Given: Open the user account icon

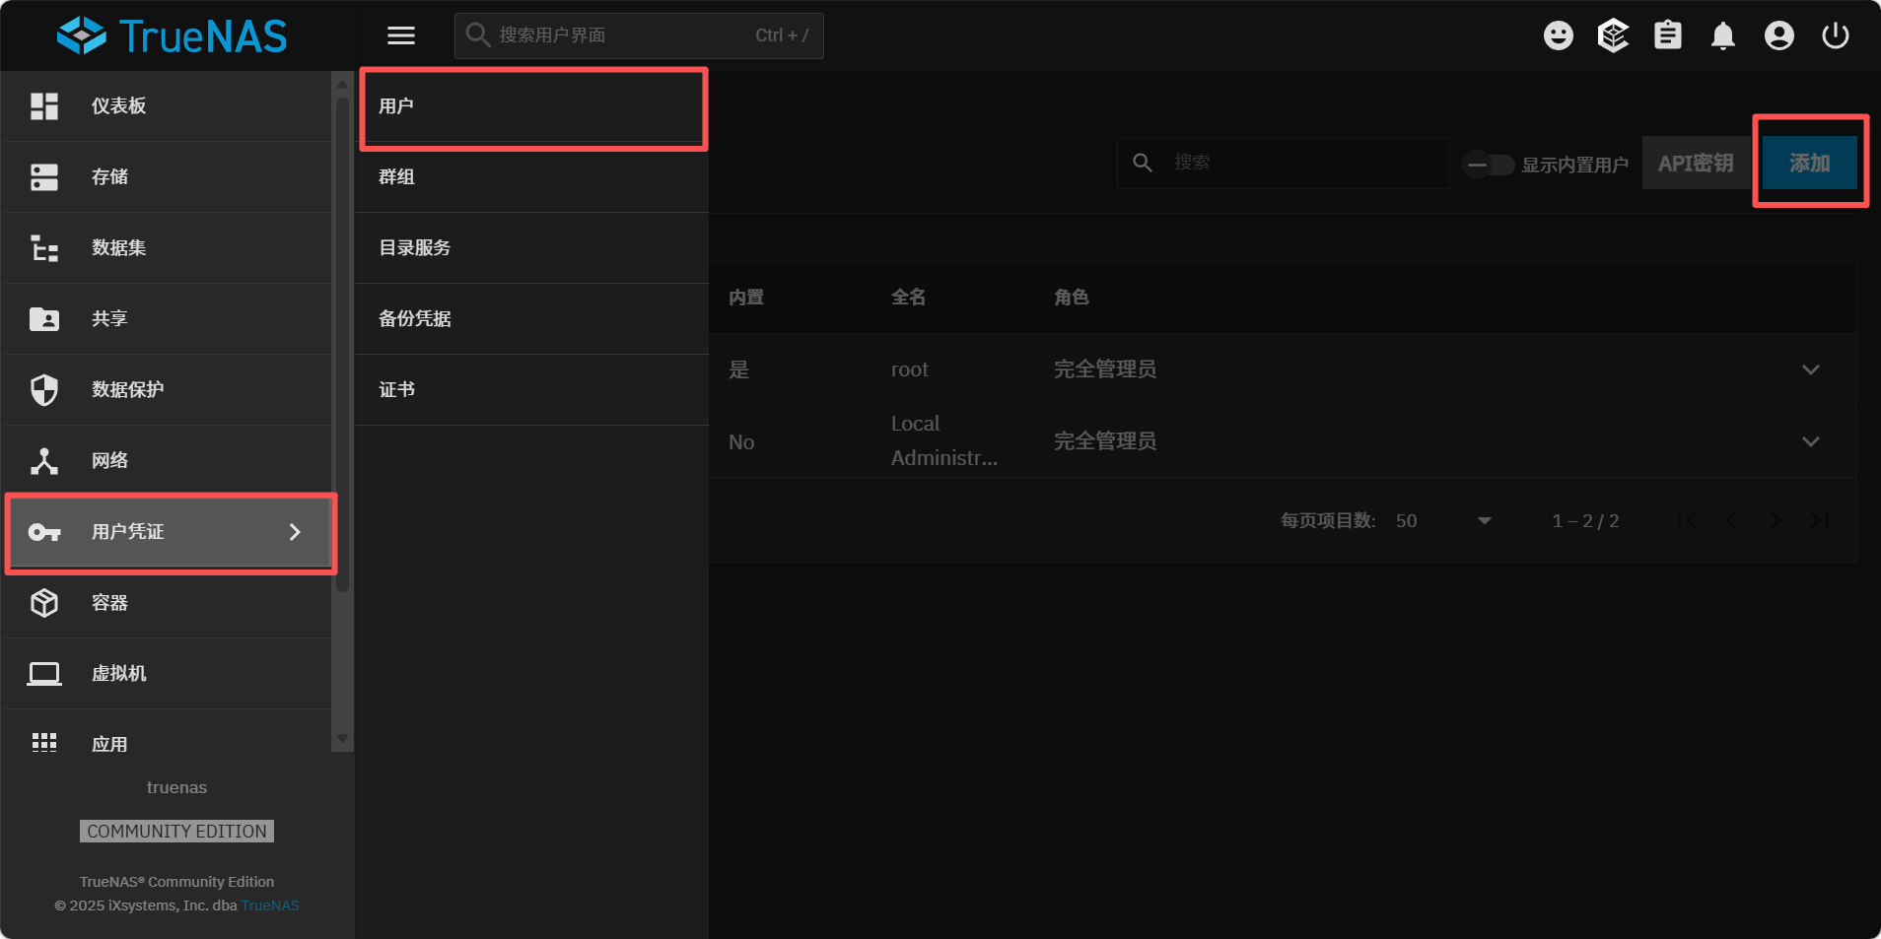Looking at the screenshot, I should (x=1778, y=36).
